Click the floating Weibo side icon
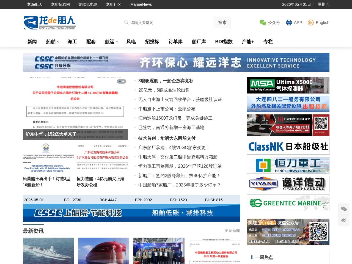Viewport: 352px width, 264px height. (344, 220)
